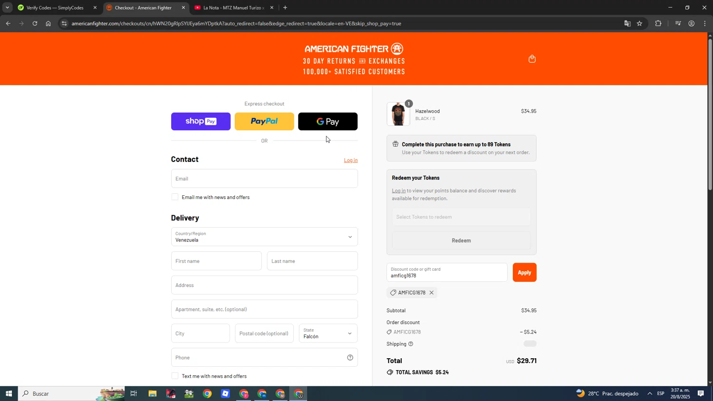The image size is (713, 401).
Task: Switch to La Nota MTZ Manuel Turizo tab
Action: click(233, 8)
